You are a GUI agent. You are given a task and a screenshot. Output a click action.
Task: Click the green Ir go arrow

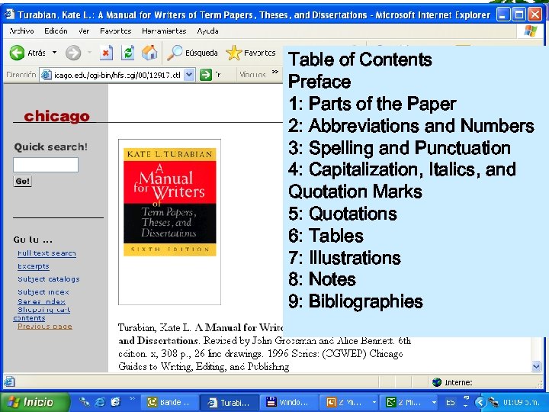click(206, 75)
